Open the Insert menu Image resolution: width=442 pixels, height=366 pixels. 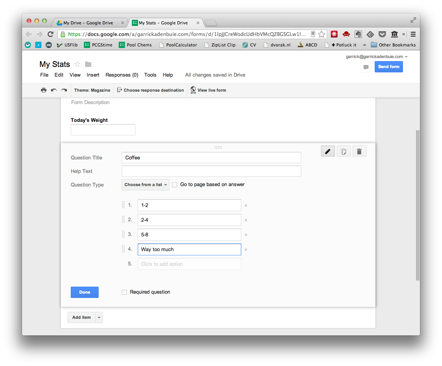tap(93, 75)
